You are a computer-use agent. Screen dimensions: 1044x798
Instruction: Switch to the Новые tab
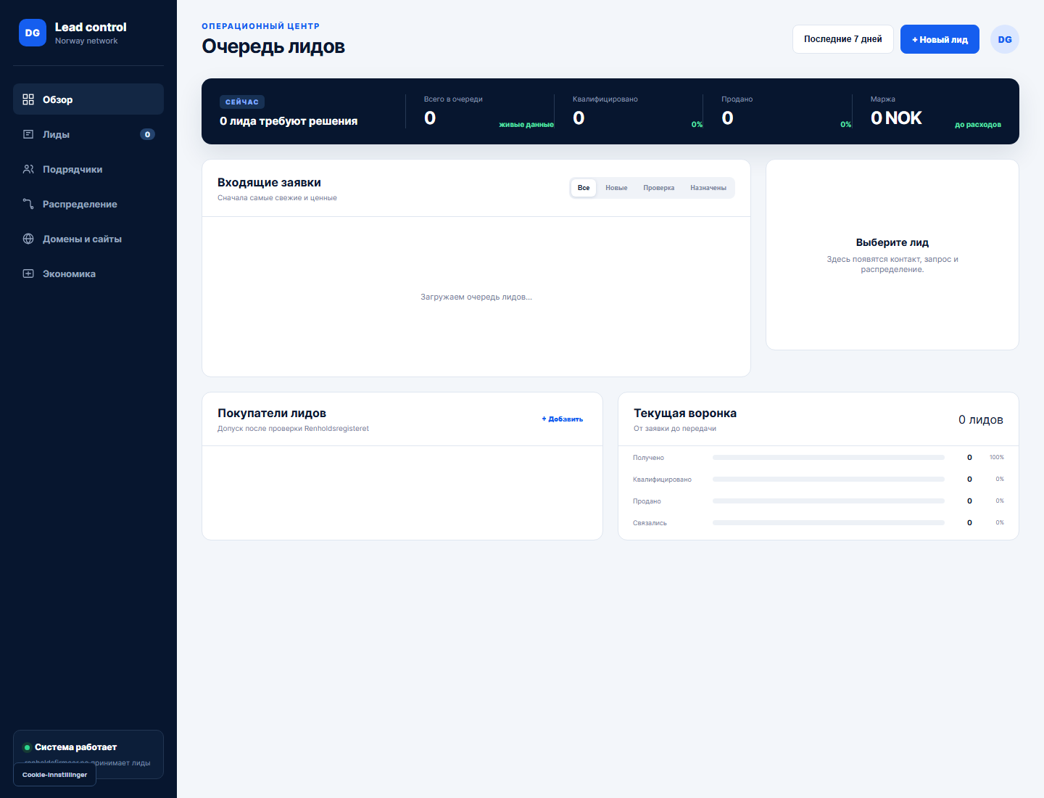point(616,188)
